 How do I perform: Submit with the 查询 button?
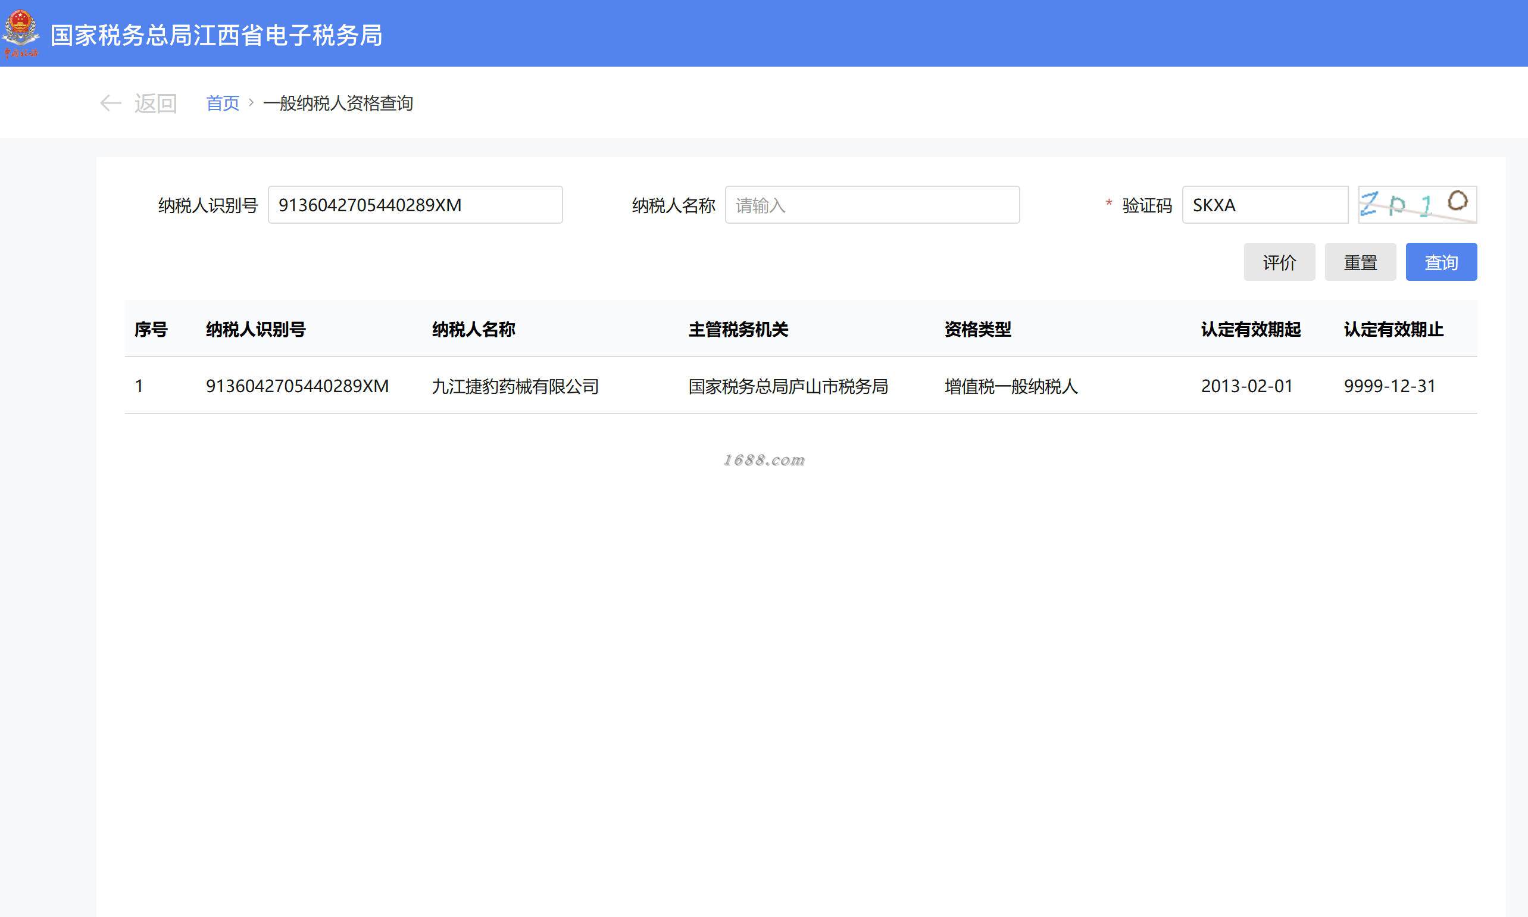pyautogui.click(x=1441, y=262)
